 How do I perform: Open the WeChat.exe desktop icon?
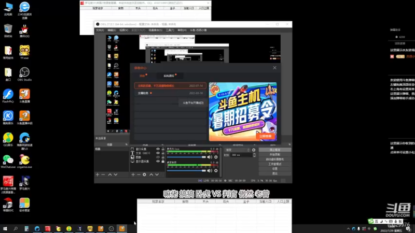tap(8, 162)
